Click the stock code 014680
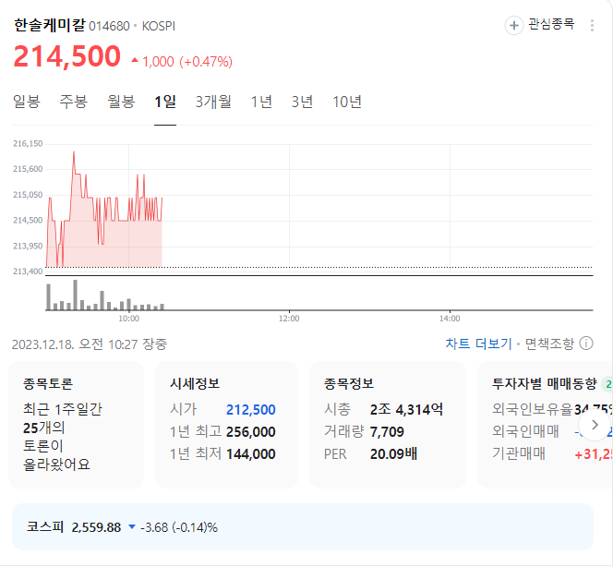 point(109,26)
